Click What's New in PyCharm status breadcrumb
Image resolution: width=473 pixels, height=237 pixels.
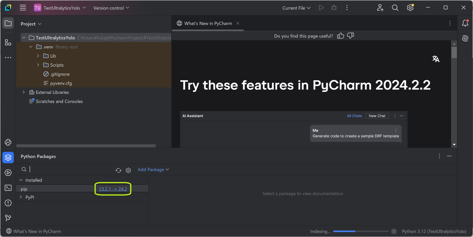tap(34, 231)
